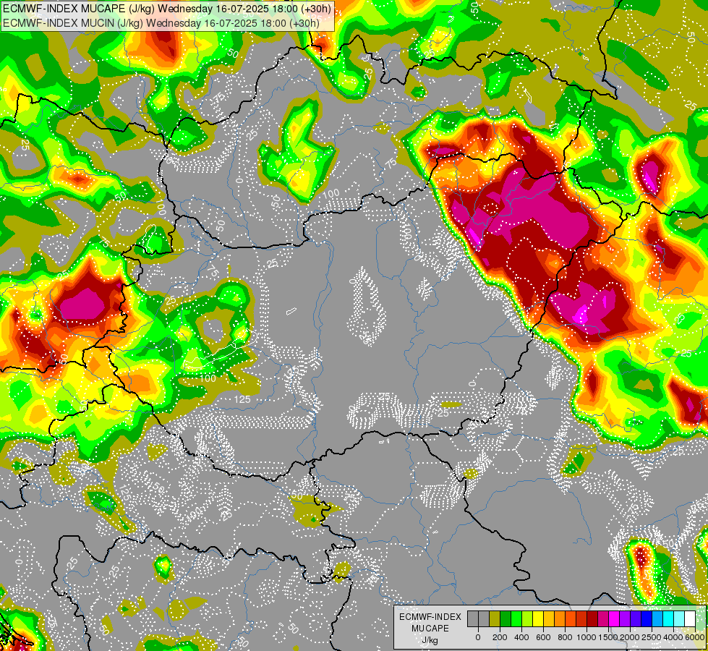Screen dimensions: 708x651
Task: Pick the pink-magenta swatch left of 1500
Action: [x=604, y=619]
